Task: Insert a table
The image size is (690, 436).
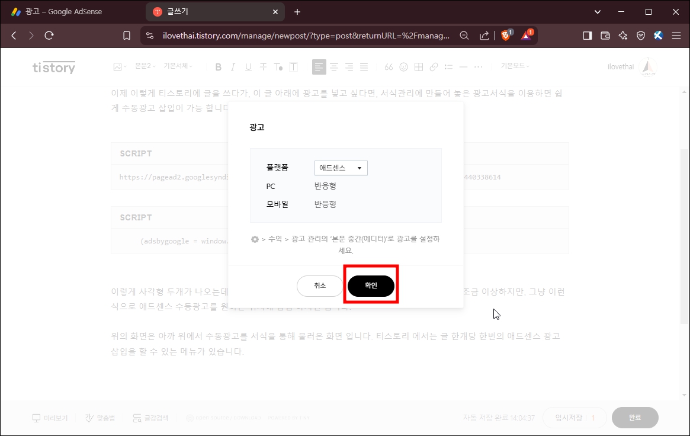Action: click(x=418, y=66)
